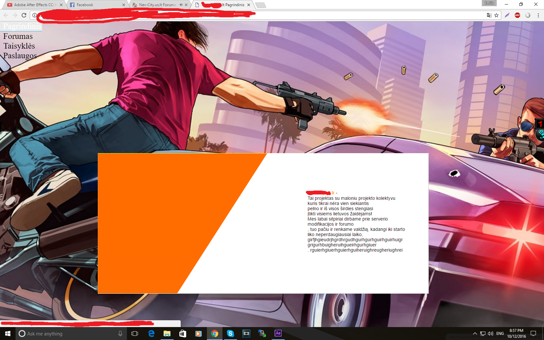544x340 pixels.
Task: Open the volume control
Action: tap(491, 334)
